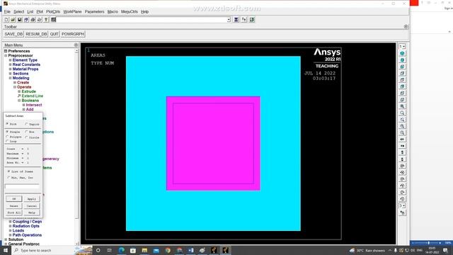Open the Parameters menu

(x=94, y=11)
